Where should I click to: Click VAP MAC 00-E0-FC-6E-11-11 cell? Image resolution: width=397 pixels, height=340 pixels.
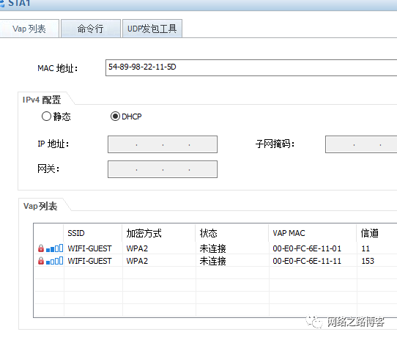click(307, 261)
